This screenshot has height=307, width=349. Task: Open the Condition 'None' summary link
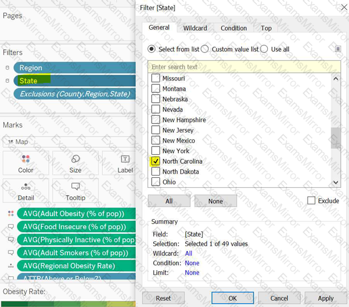tap(192, 263)
